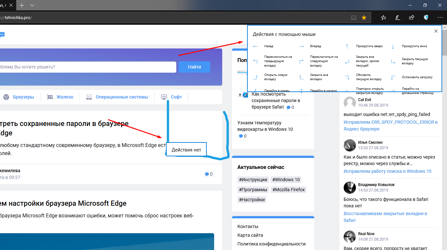This screenshot has height=250, width=447.
Task: Click the refresh current tab gesture icon
Action: (x=347, y=77)
